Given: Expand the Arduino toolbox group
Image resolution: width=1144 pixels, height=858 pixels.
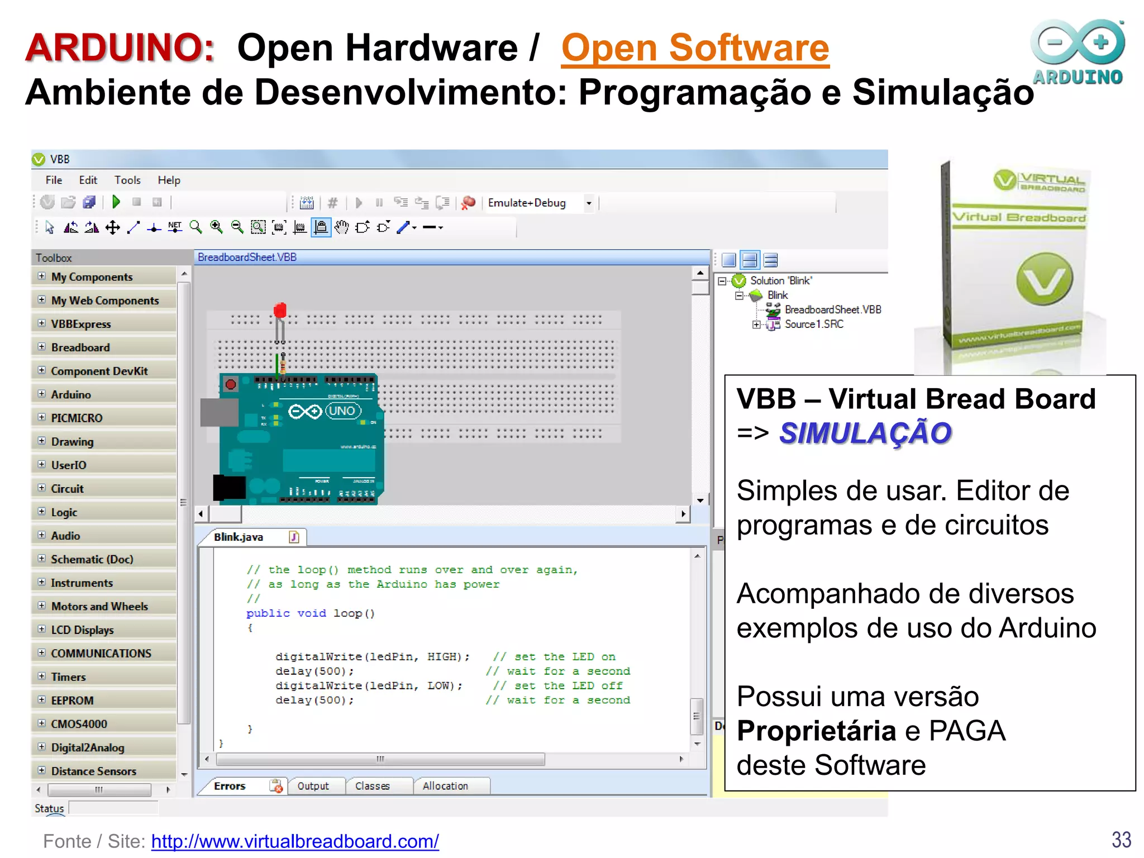Looking at the screenshot, I should (x=41, y=394).
